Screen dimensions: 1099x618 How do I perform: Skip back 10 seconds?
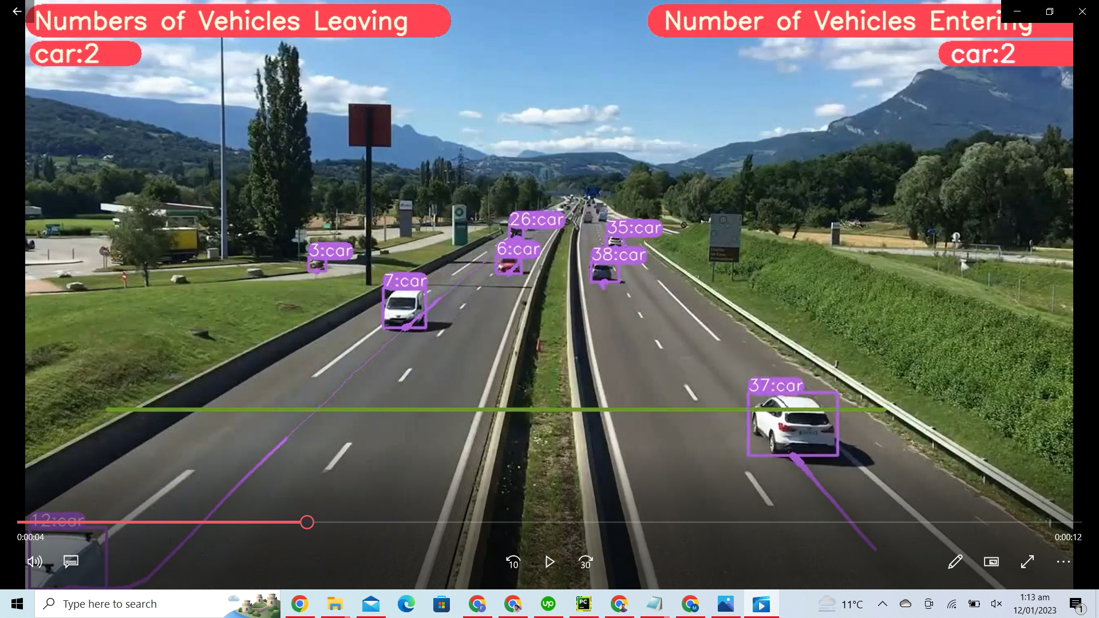coord(513,562)
